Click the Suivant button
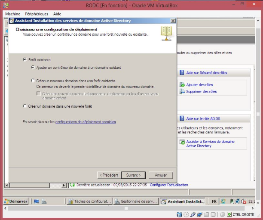 (133, 175)
